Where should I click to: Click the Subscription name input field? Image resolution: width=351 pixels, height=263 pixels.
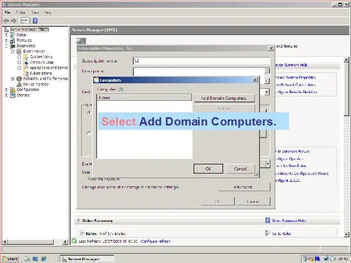click(x=201, y=61)
